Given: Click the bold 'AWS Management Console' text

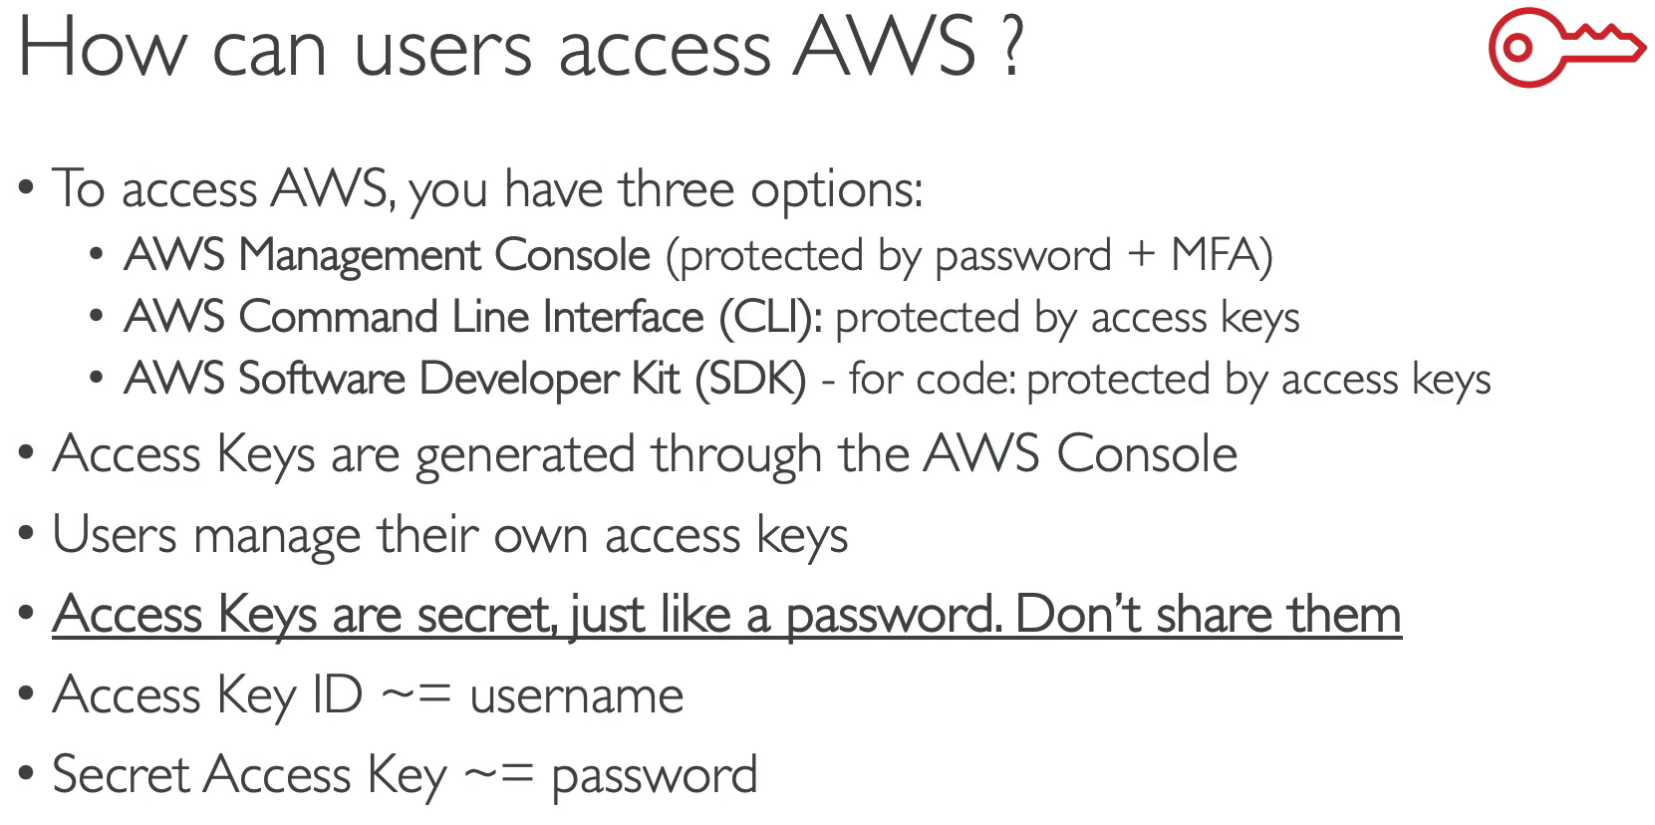Looking at the screenshot, I should click(388, 255).
